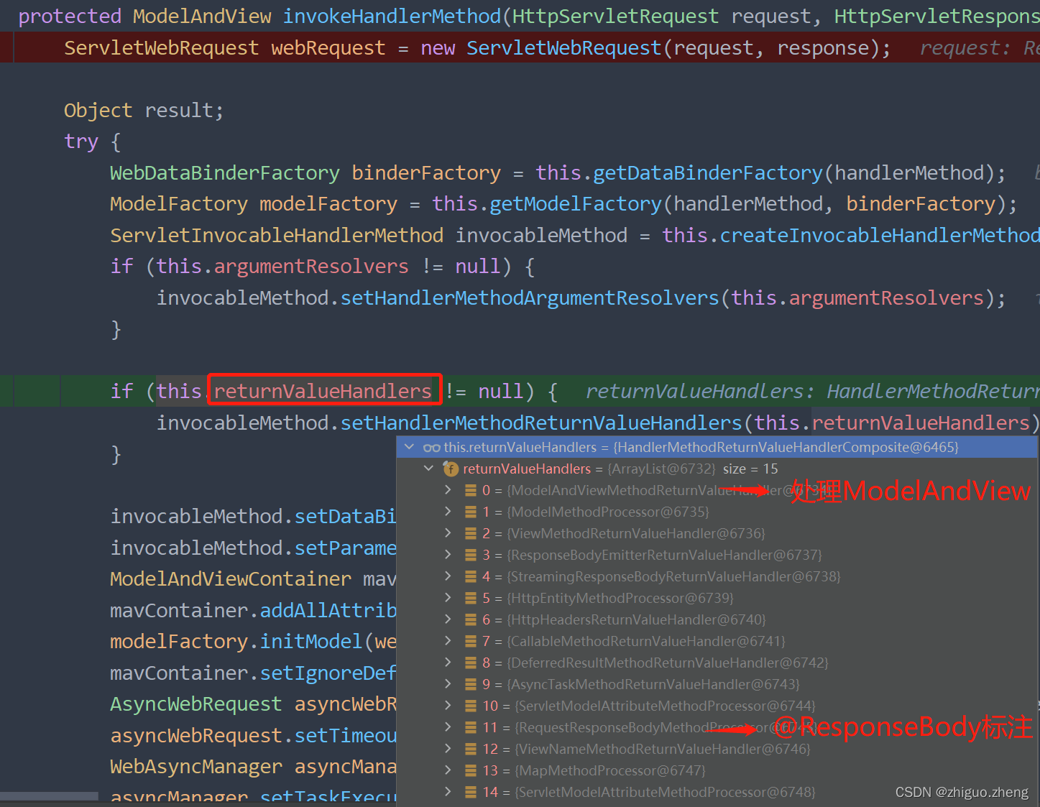Click the list icon of element 9
The height and width of the screenshot is (807, 1040).
click(471, 684)
